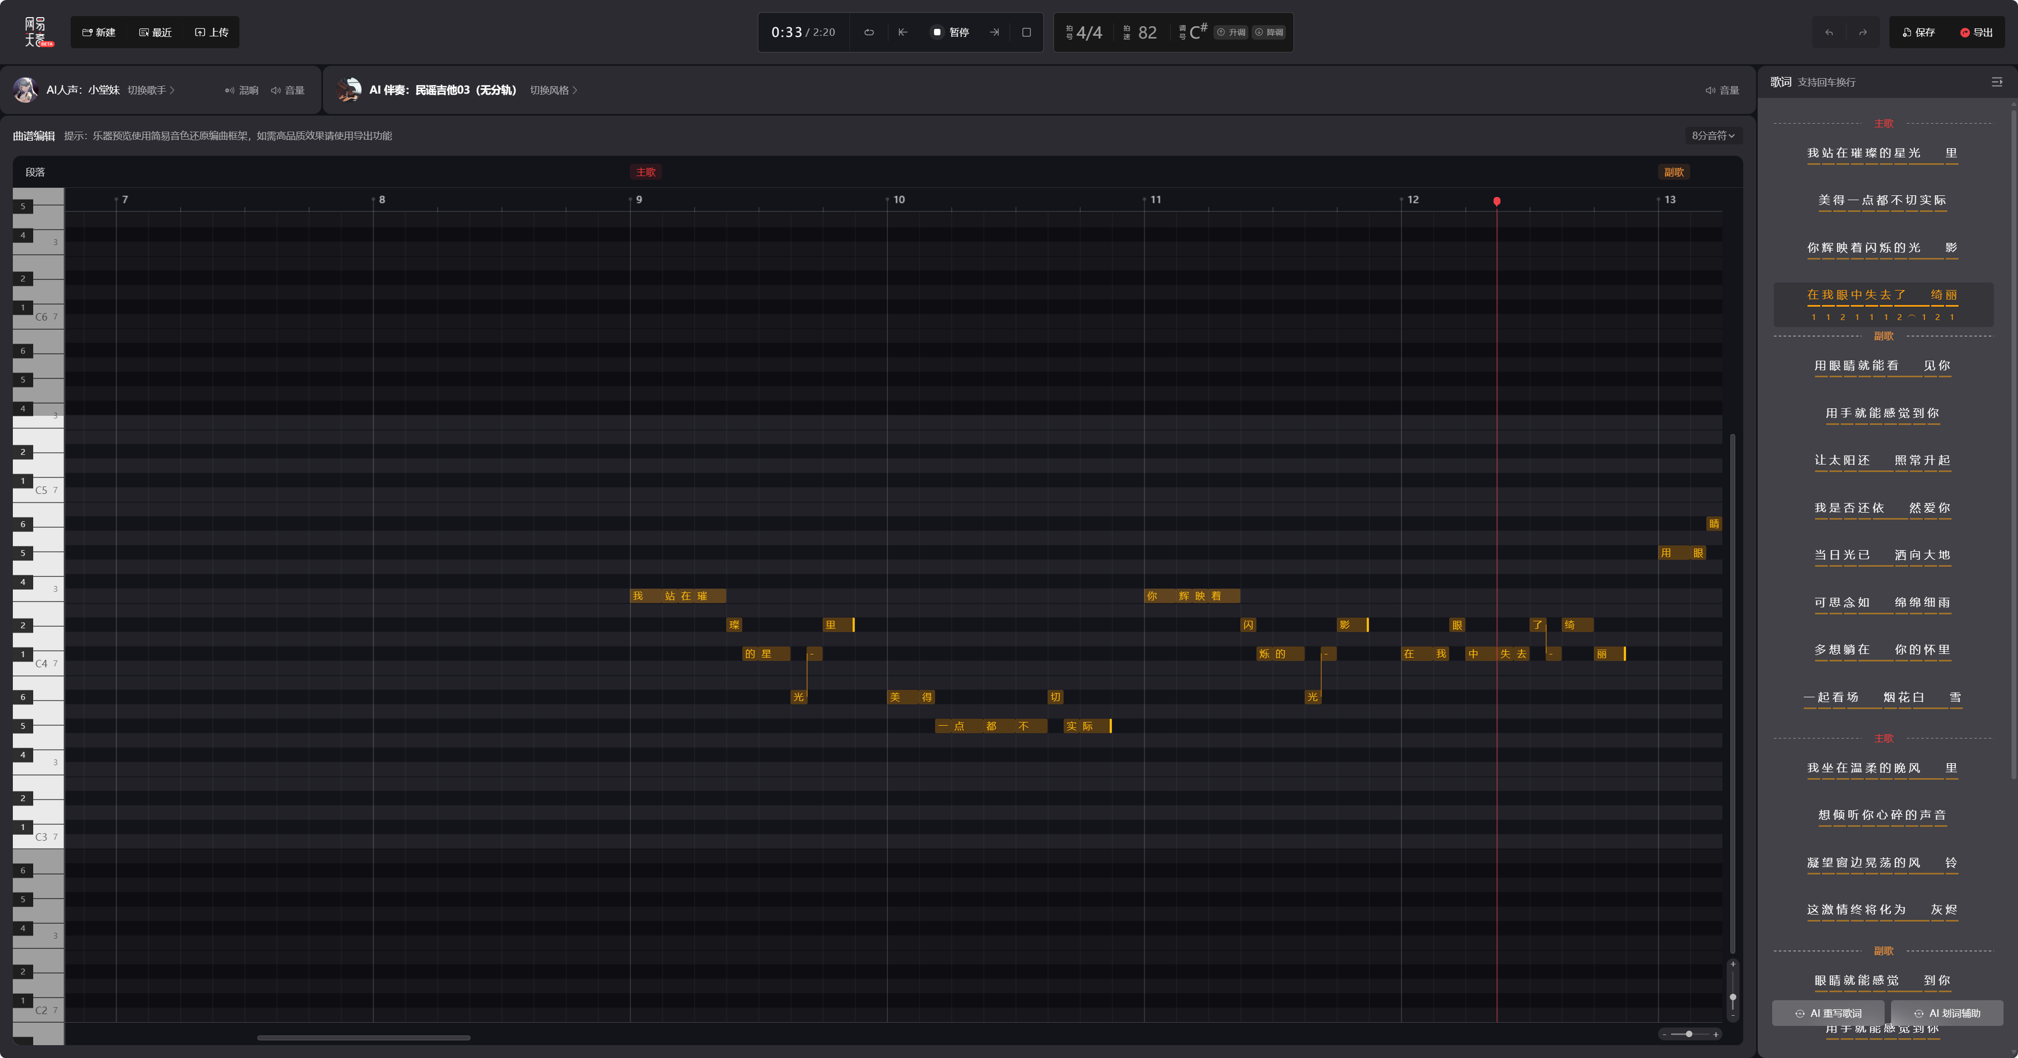Viewport: 2018px width, 1058px height.
Task: Open accompaniment 音量 volume control
Action: tap(1722, 90)
